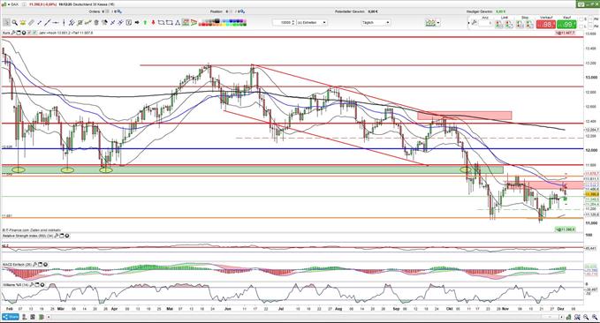Insert a green up arrow marker

point(145,23)
